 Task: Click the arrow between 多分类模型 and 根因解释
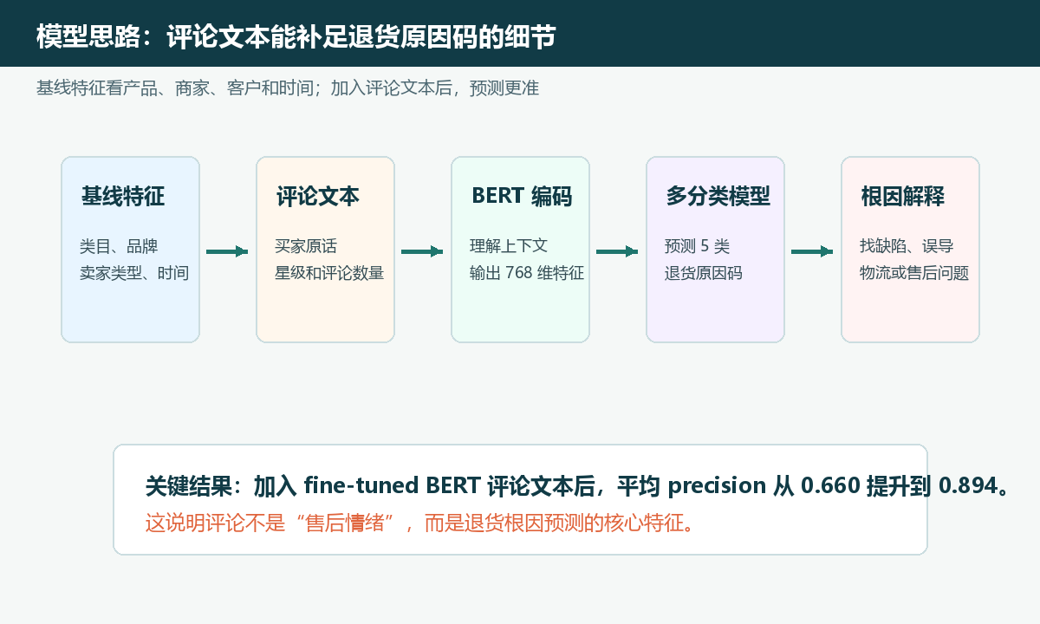point(812,251)
